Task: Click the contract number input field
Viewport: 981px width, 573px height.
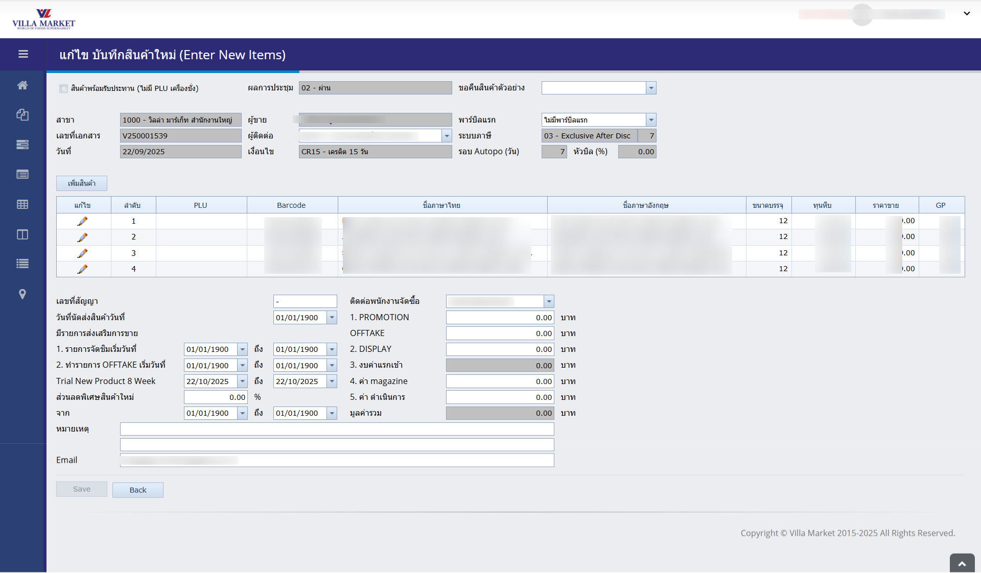Action: tap(305, 301)
